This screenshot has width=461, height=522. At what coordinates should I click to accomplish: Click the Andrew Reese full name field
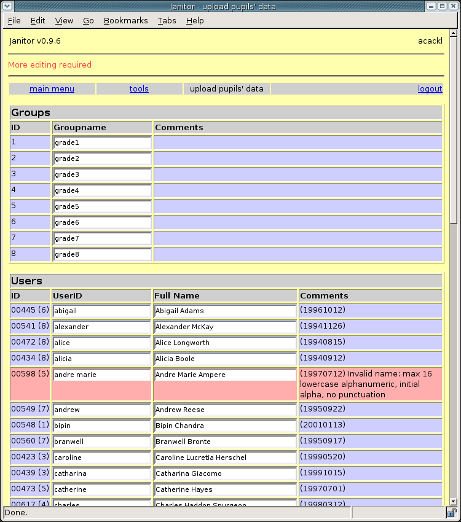[225, 410]
